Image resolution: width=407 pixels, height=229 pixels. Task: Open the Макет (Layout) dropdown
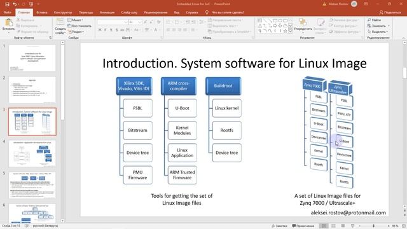point(76,20)
